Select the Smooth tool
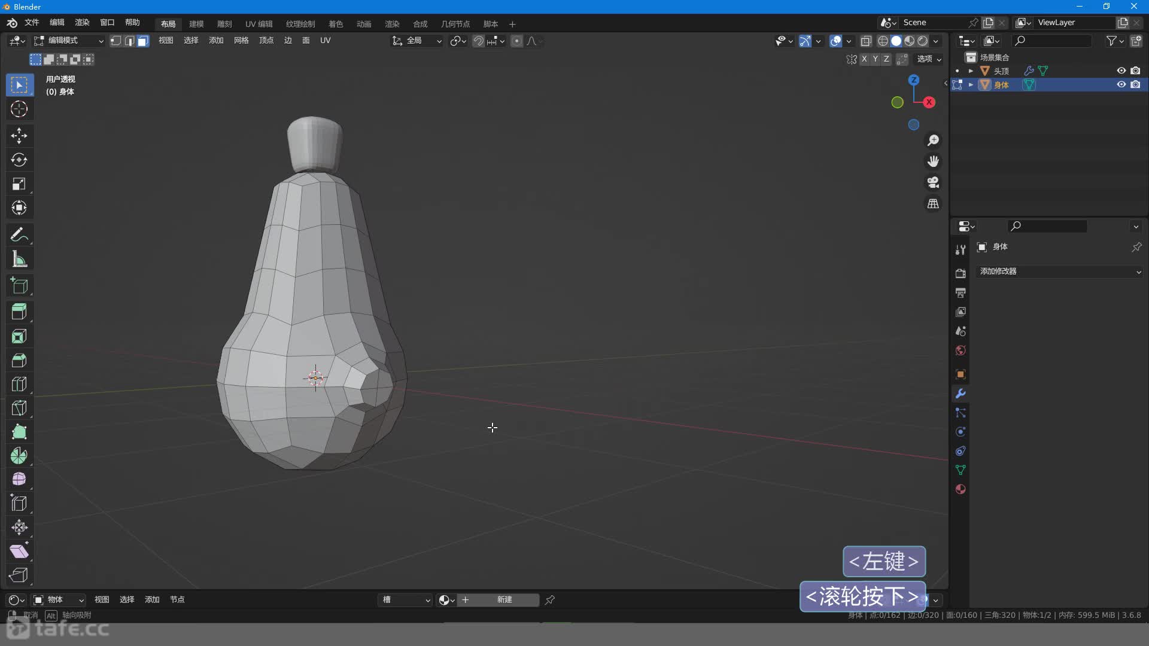The width and height of the screenshot is (1149, 646). click(19, 479)
